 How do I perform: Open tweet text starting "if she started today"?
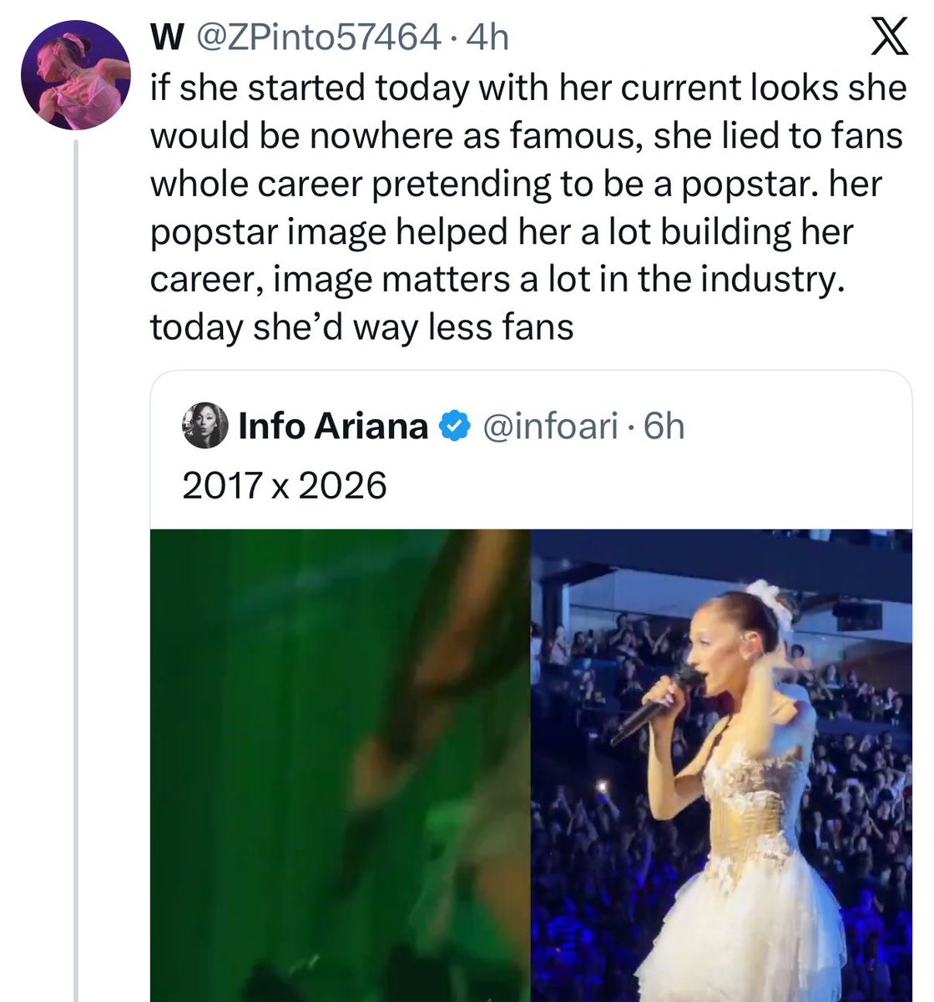coord(528,207)
